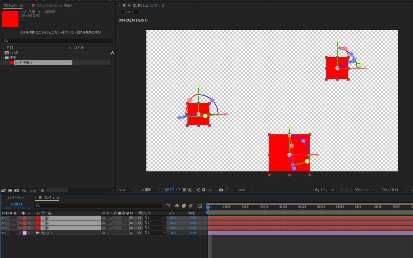Expand the 平面1 layer properties

[20, 228]
